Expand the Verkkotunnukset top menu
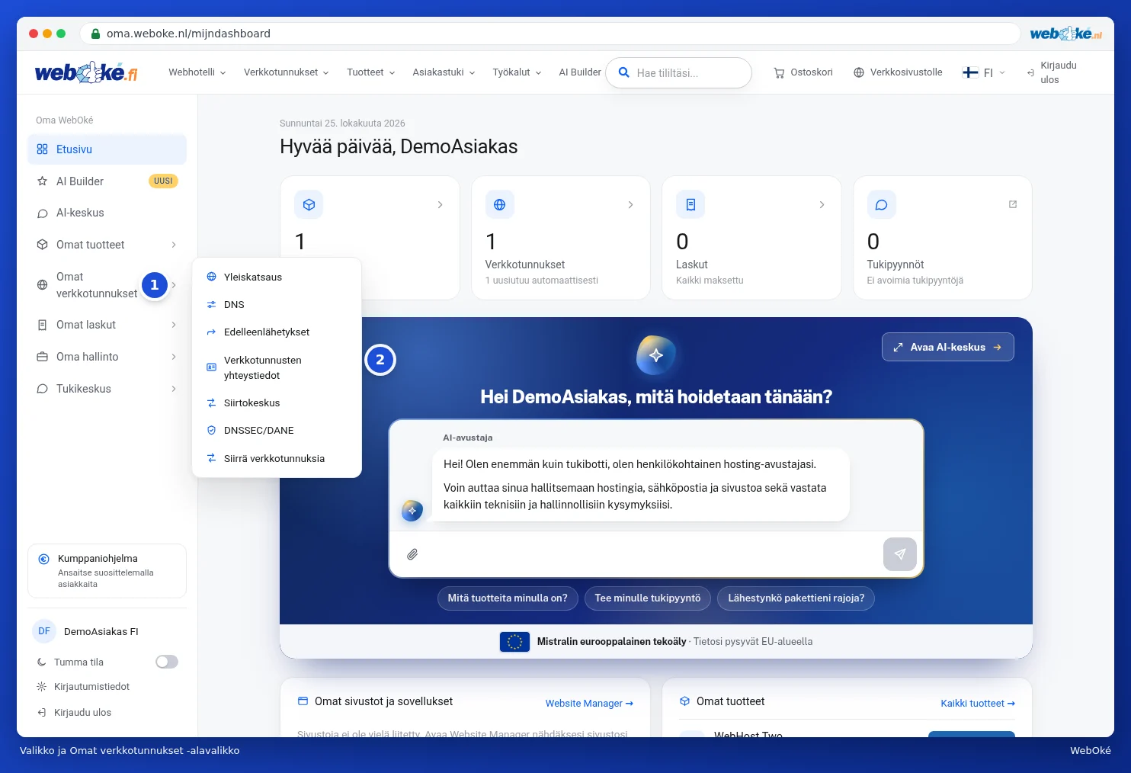 pos(287,72)
